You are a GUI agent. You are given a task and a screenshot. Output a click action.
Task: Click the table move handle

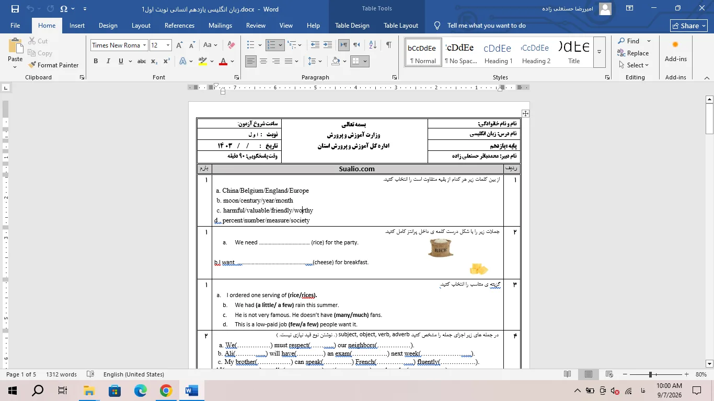(x=525, y=113)
